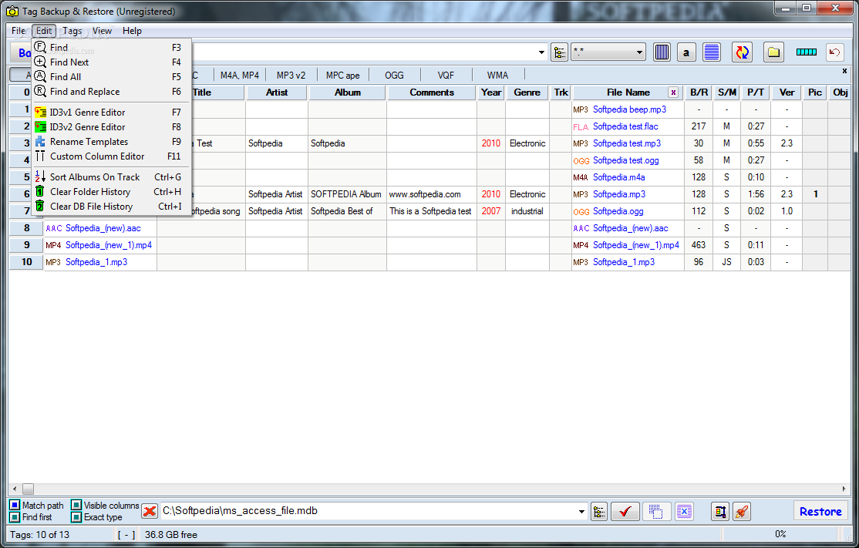Select Sort Albums On Track
The height and width of the screenshot is (548, 859).
click(x=111, y=177)
